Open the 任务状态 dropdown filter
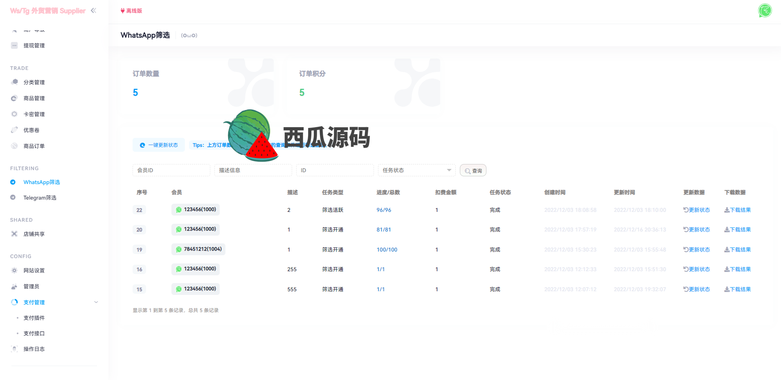This screenshot has height=380, width=781. (416, 170)
